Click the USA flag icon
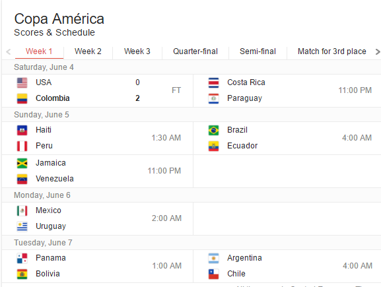The width and height of the screenshot is (381, 287). coord(22,82)
